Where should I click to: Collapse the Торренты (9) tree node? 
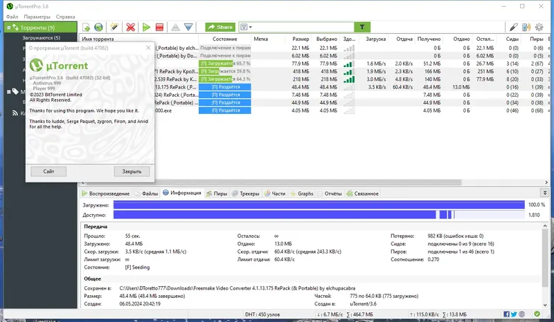[x=9, y=28]
